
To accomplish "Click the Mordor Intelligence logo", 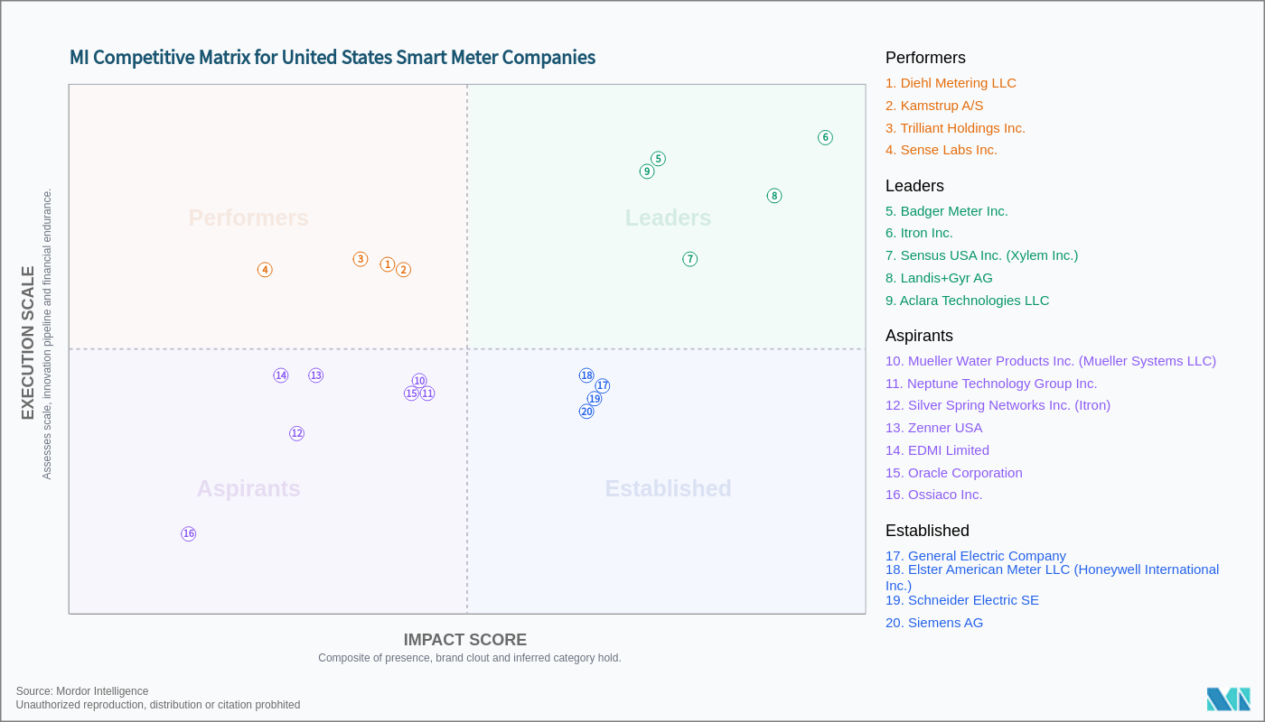I will tap(1228, 699).
